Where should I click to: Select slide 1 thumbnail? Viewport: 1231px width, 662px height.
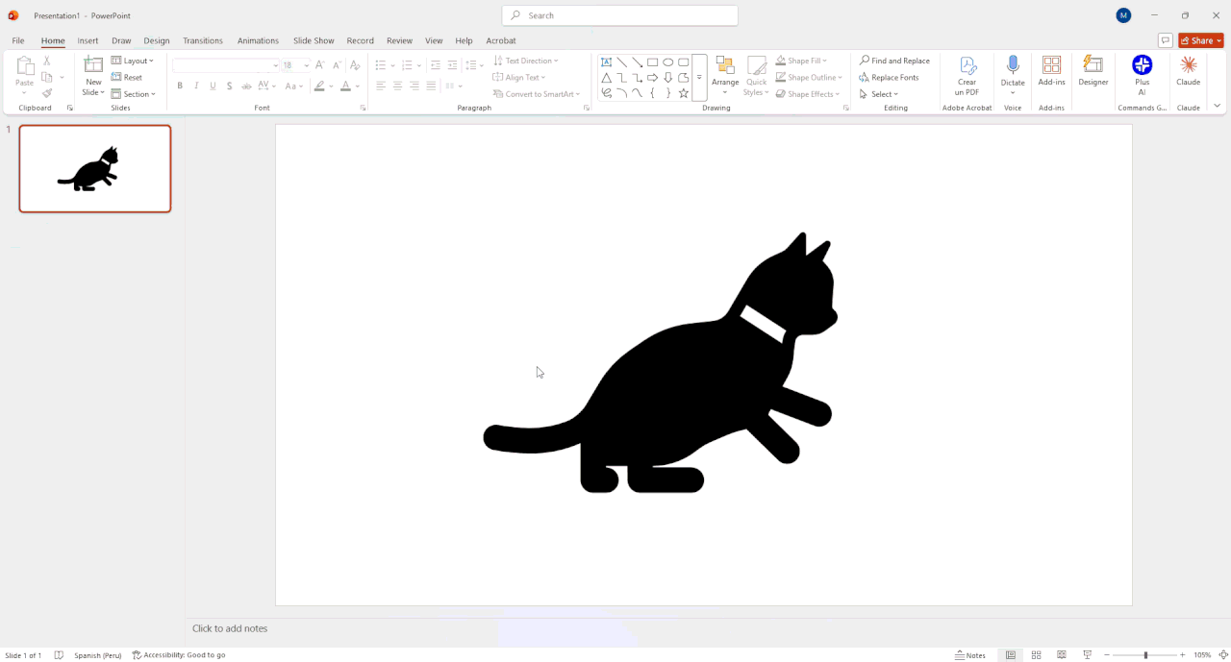95,168
